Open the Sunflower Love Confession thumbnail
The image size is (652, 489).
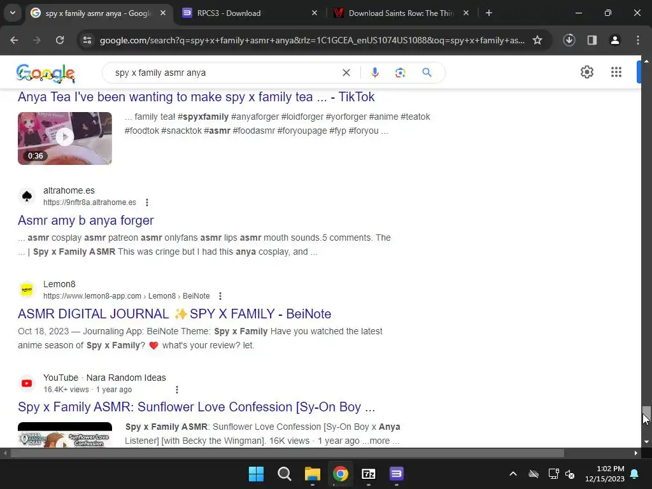[x=65, y=435]
